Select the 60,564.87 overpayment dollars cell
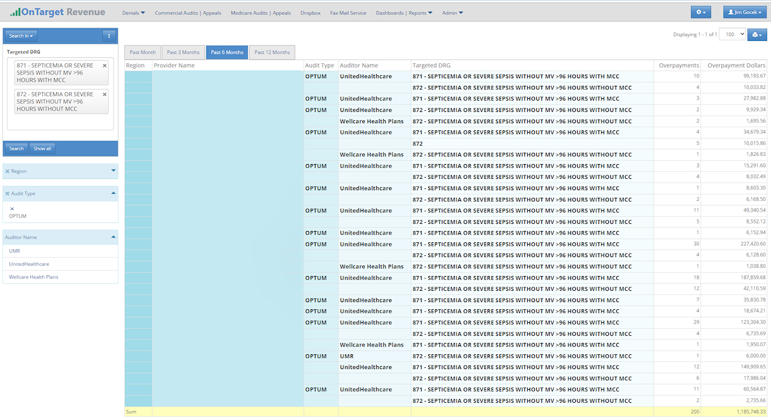The width and height of the screenshot is (771, 420). tap(734, 390)
